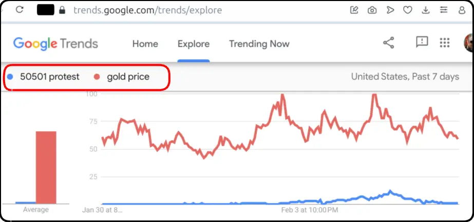Open the Google apps grid icon
This screenshot has width=474, height=222.
[445, 43]
